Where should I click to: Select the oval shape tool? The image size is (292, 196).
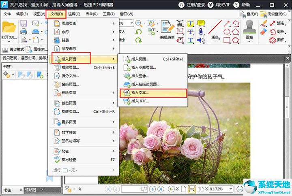pos(227,32)
